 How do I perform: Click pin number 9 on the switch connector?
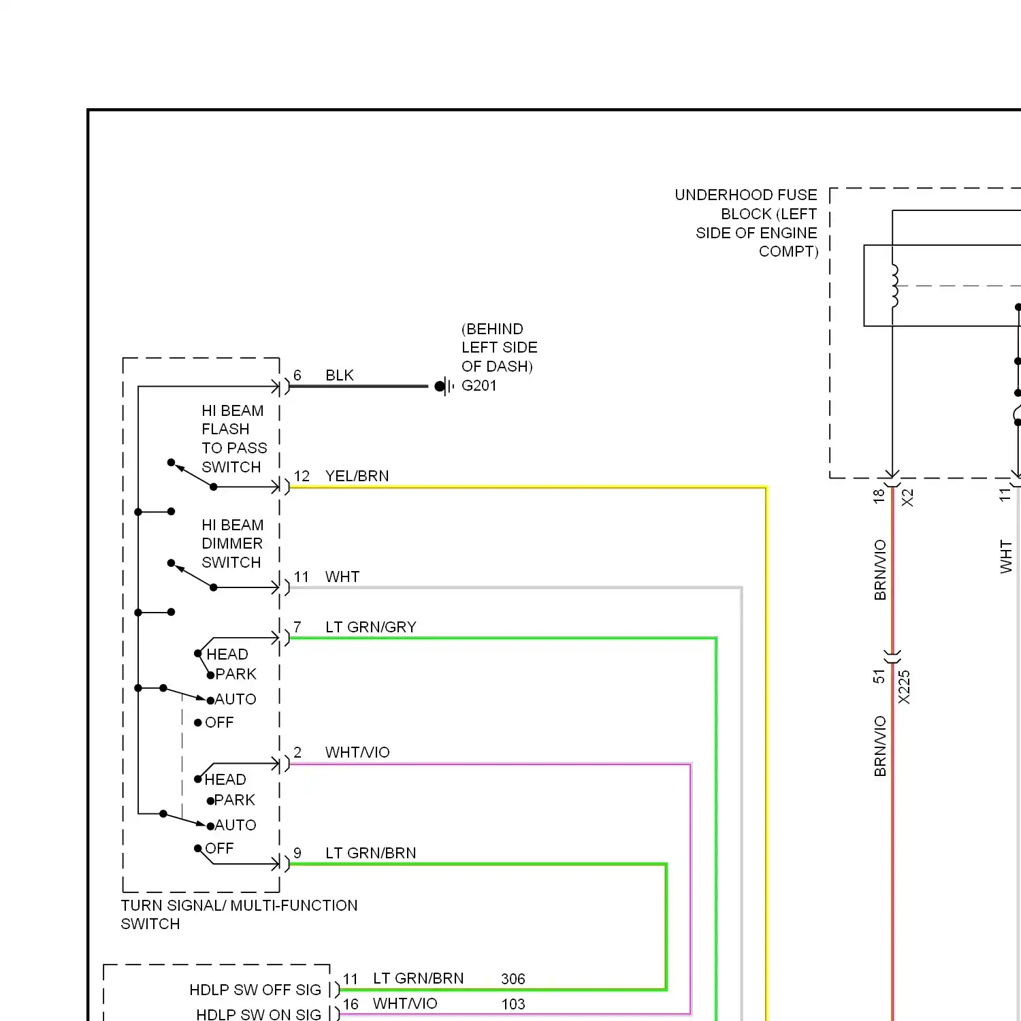click(297, 854)
